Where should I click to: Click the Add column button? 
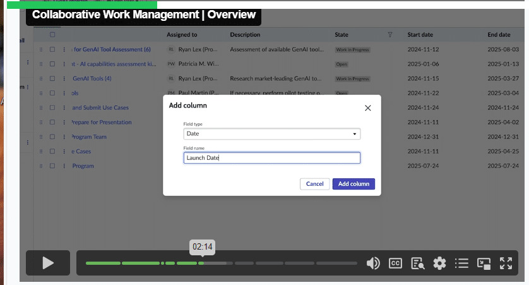pyautogui.click(x=354, y=184)
